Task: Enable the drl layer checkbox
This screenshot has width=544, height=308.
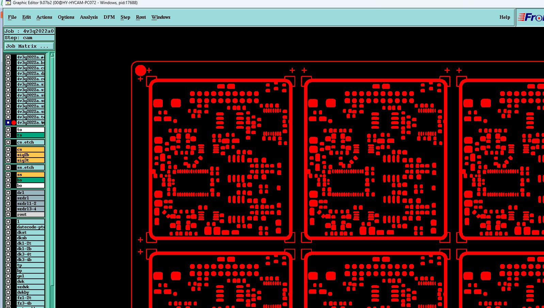Action: point(8,193)
